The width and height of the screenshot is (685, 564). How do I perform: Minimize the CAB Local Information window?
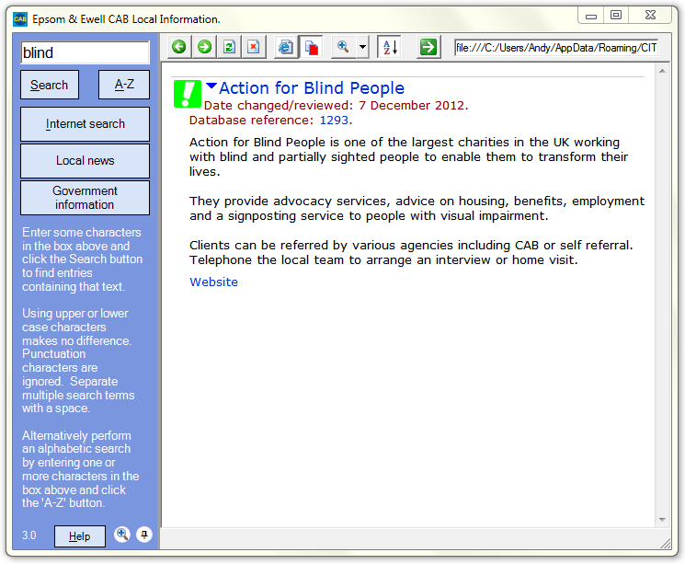[591, 16]
